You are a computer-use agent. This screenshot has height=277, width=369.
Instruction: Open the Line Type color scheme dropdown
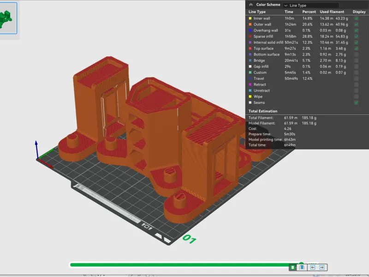click(311, 5)
